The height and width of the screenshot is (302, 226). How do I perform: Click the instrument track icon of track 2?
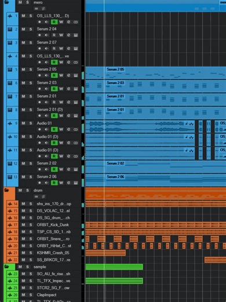(x=10, y=30)
